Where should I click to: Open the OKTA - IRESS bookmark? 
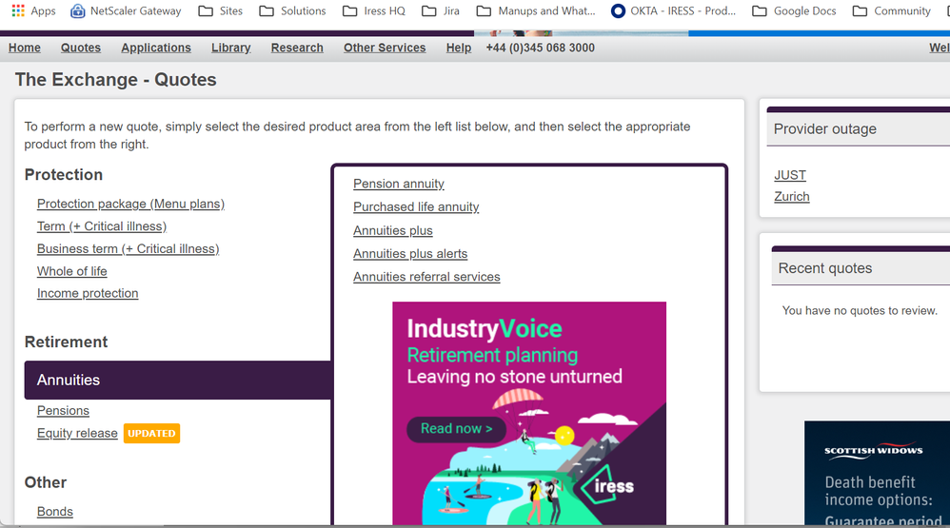(673, 10)
